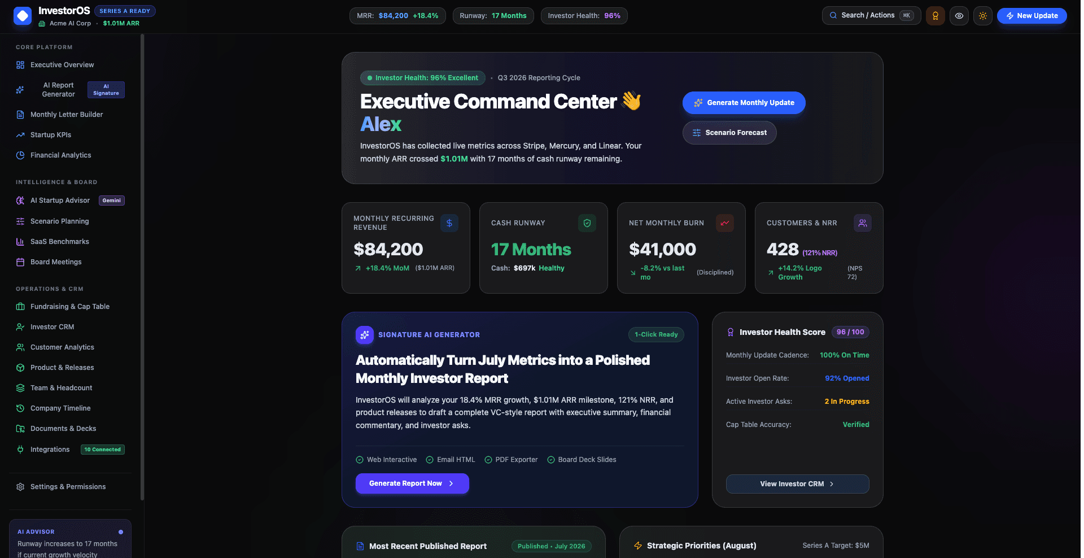Click the trend icon on Net Monthly Burn card
The height and width of the screenshot is (558, 1084).
pos(725,223)
